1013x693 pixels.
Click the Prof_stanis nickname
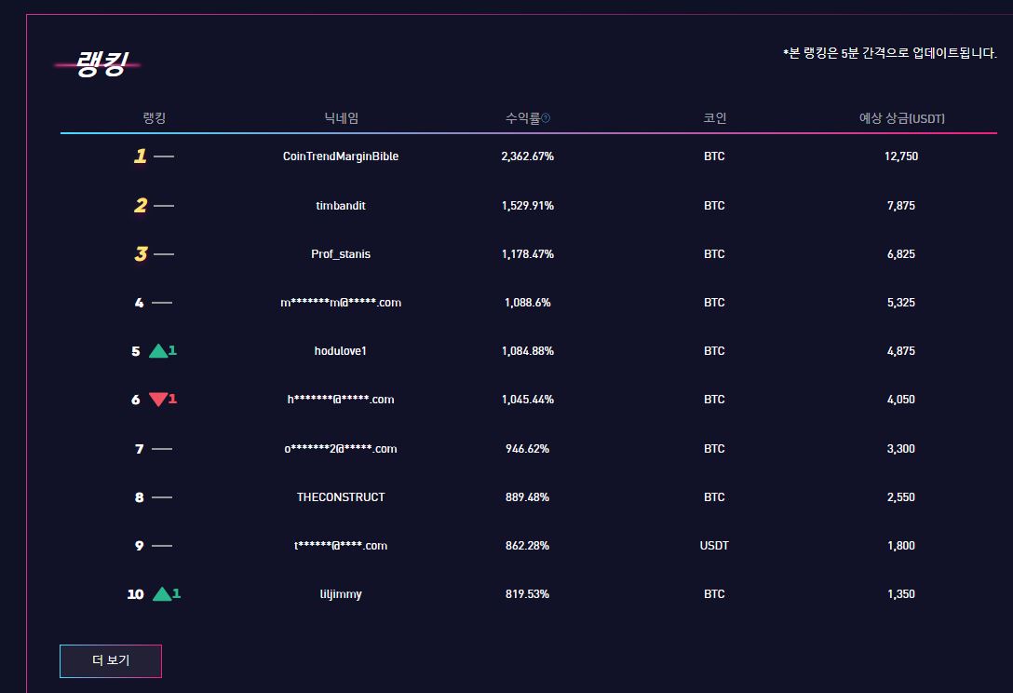click(x=341, y=254)
